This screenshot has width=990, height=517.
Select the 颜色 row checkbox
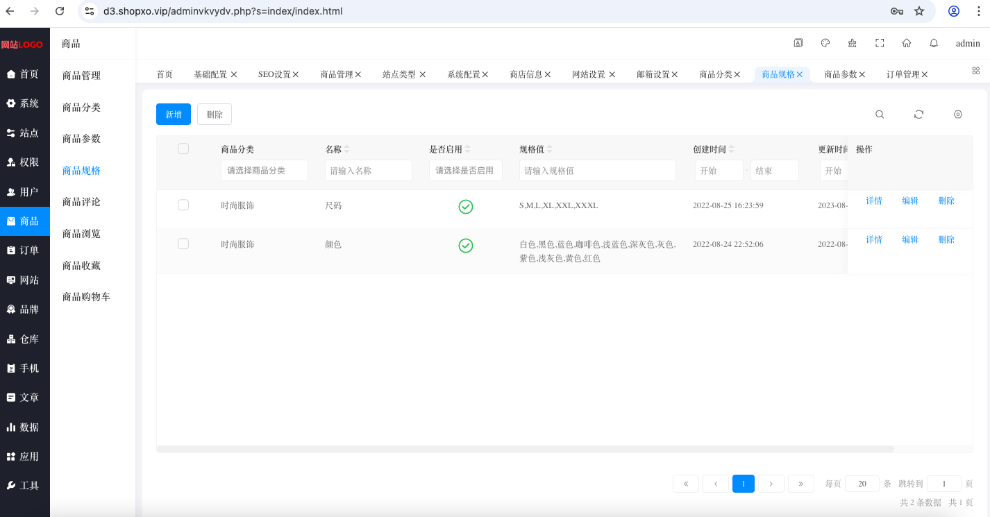click(183, 244)
